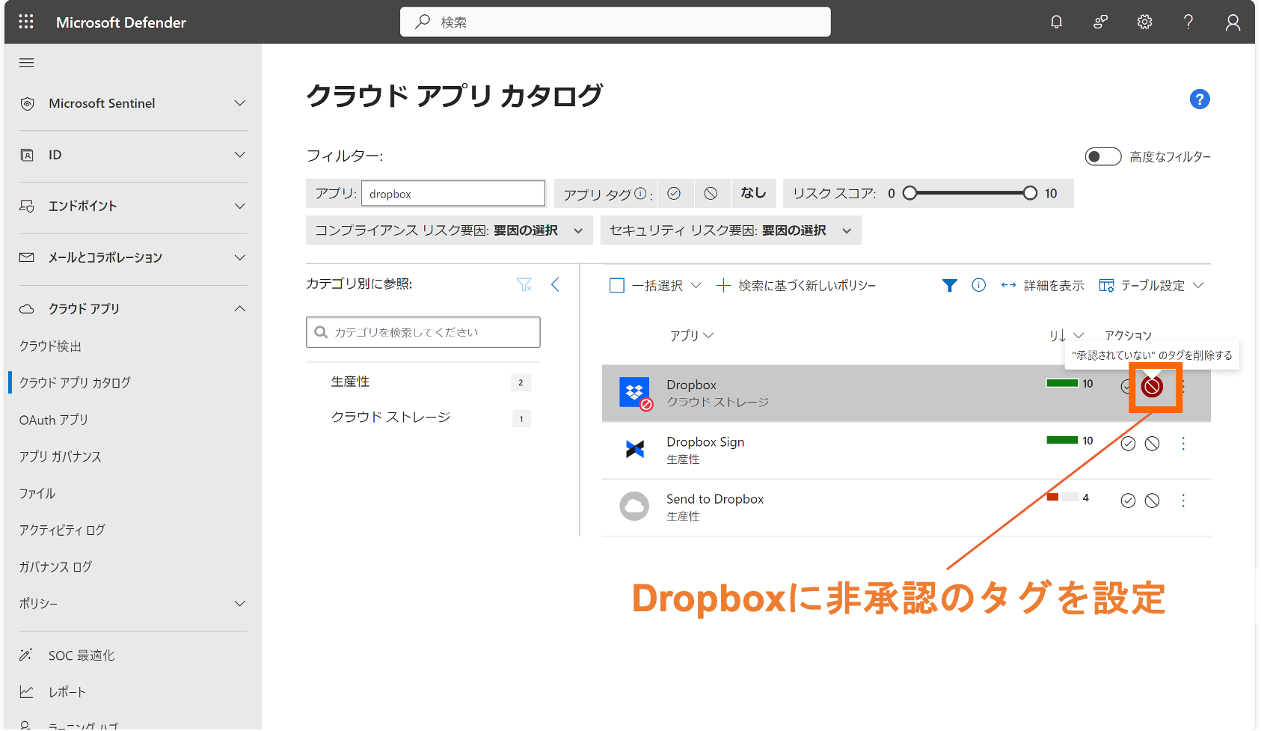Remove unsanctioned tag from Dropbox

point(1152,386)
